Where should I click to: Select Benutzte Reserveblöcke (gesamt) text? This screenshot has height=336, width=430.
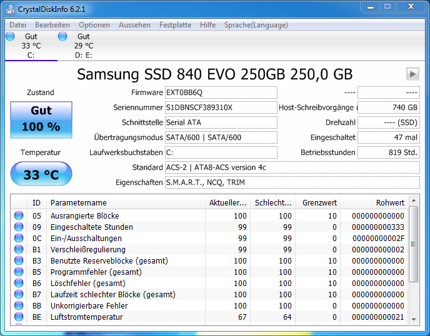tap(109, 261)
